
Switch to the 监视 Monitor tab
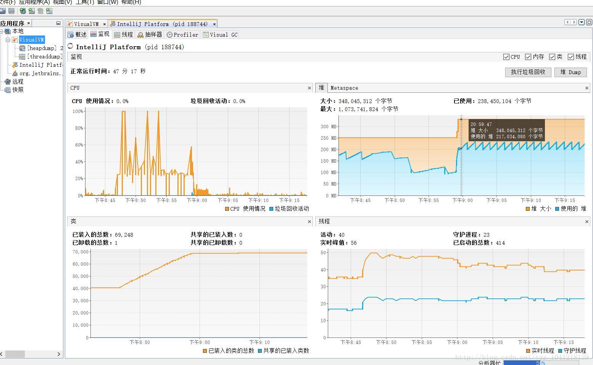tap(100, 34)
